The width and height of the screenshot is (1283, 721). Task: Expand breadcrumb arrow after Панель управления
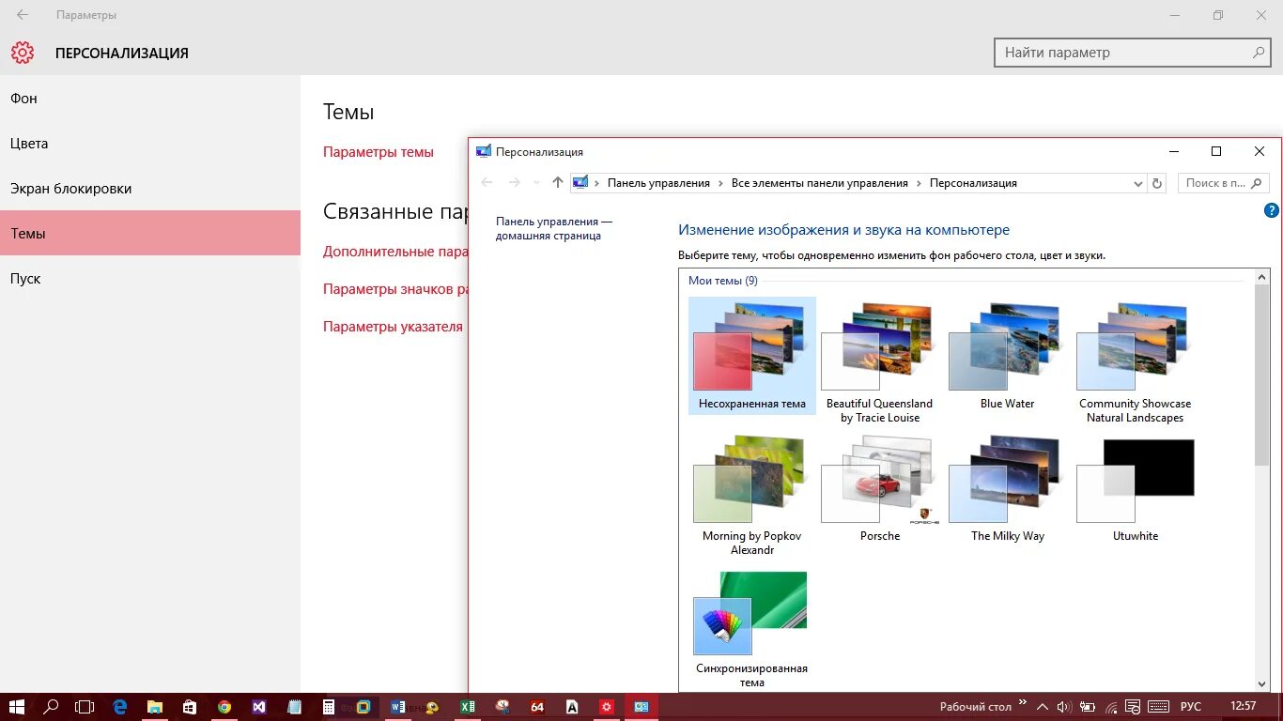(x=721, y=183)
